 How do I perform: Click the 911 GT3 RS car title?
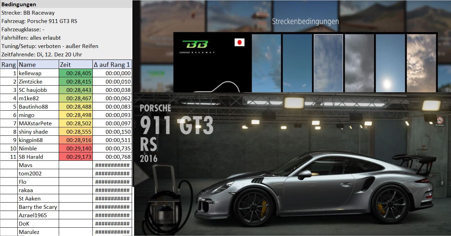[x=177, y=133]
